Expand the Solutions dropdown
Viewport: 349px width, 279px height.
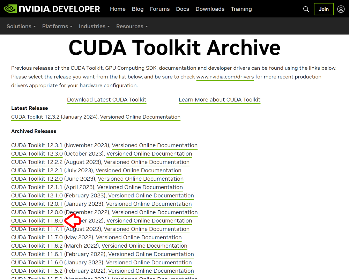pos(21,26)
